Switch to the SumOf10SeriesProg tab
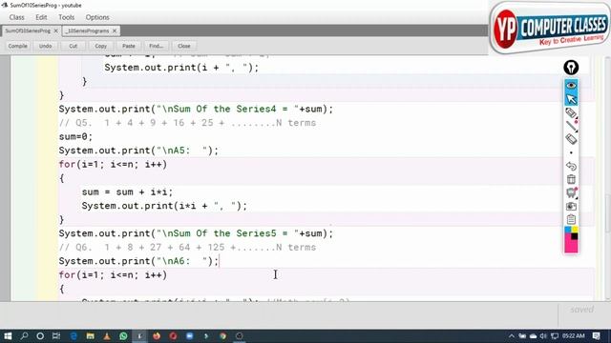 click(28, 30)
